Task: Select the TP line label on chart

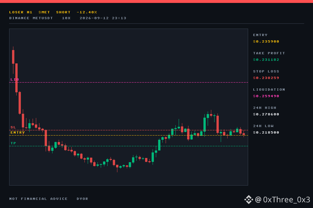Action: (x=13, y=143)
